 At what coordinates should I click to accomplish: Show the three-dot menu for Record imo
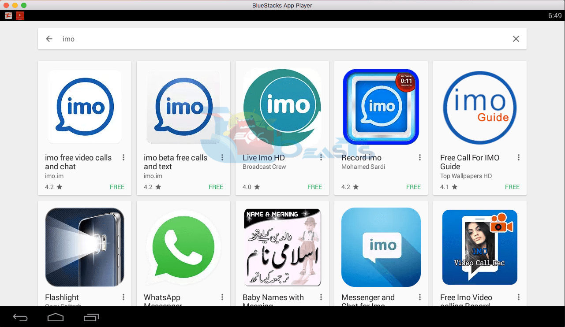pos(420,158)
